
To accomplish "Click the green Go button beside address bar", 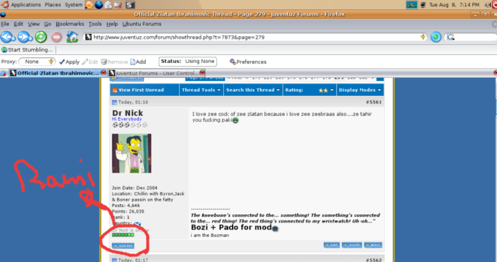I will [436, 37].
